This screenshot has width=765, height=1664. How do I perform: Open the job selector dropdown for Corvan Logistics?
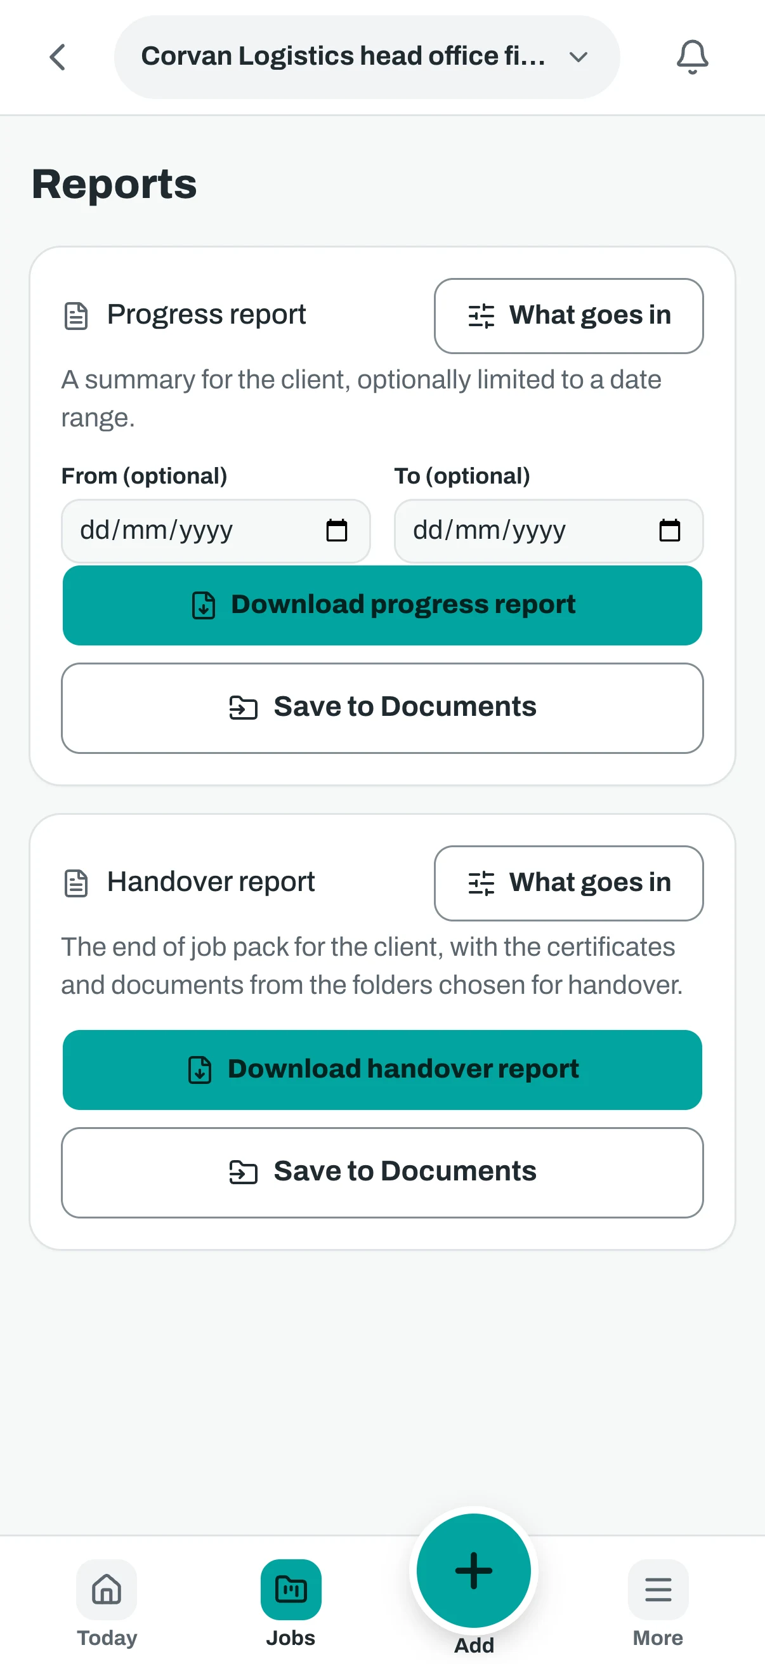[x=367, y=57]
